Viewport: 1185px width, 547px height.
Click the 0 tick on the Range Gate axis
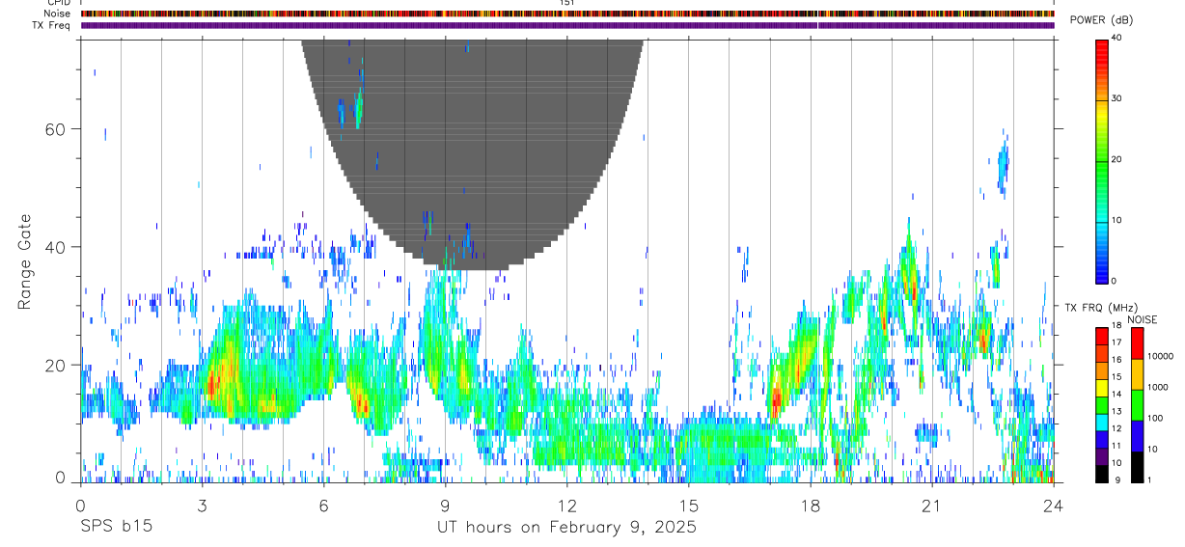click(x=61, y=478)
